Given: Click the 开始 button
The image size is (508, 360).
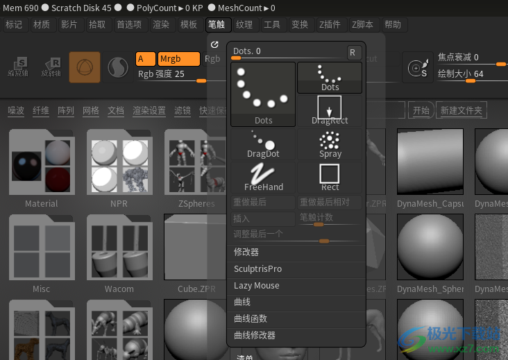Looking at the screenshot, I should point(421,110).
